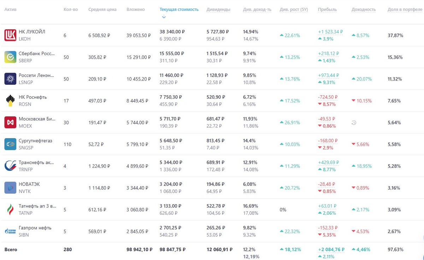Sort by Актив column header

point(10,10)
